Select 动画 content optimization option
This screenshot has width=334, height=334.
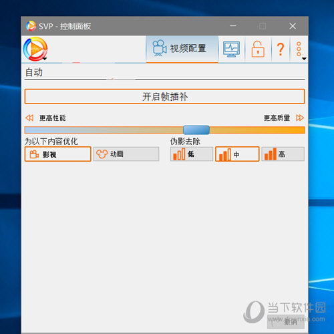[x=126, y=154]
